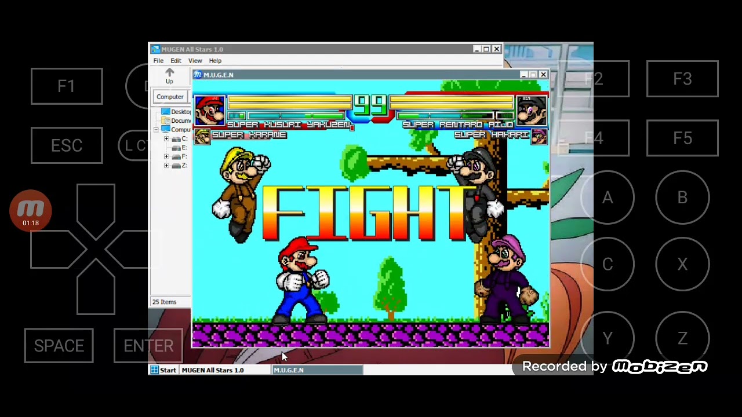742x417 pixels.
Task: Open the Edit menu
Action: click(x=176, y=61)
